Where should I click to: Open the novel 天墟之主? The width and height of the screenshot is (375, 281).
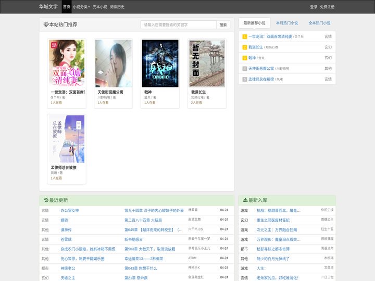pyautogui.click(x=68, y=278)
